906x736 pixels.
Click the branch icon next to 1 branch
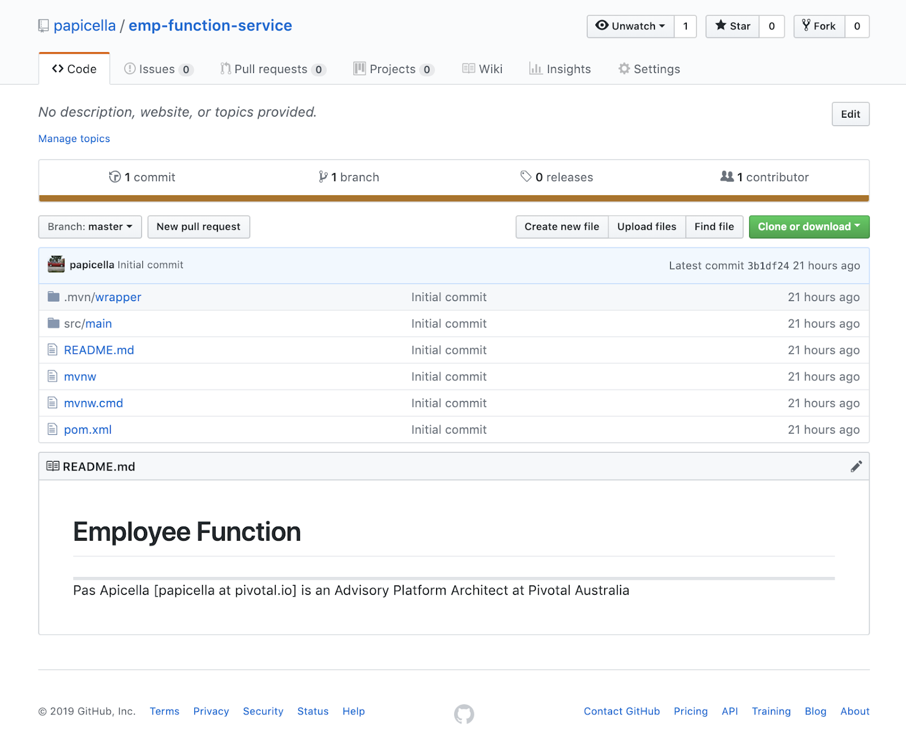[323, 177]
